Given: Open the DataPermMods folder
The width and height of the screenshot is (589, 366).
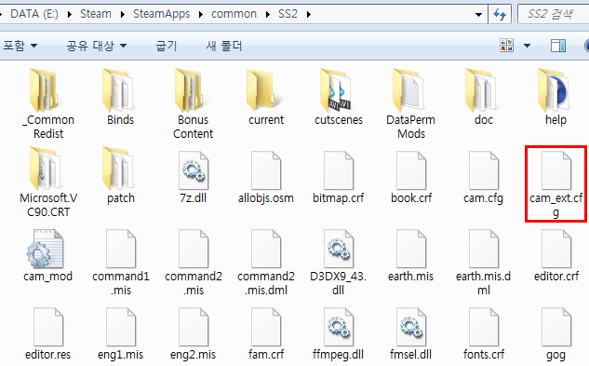Looking at the screenshot, I should (411, 103).
